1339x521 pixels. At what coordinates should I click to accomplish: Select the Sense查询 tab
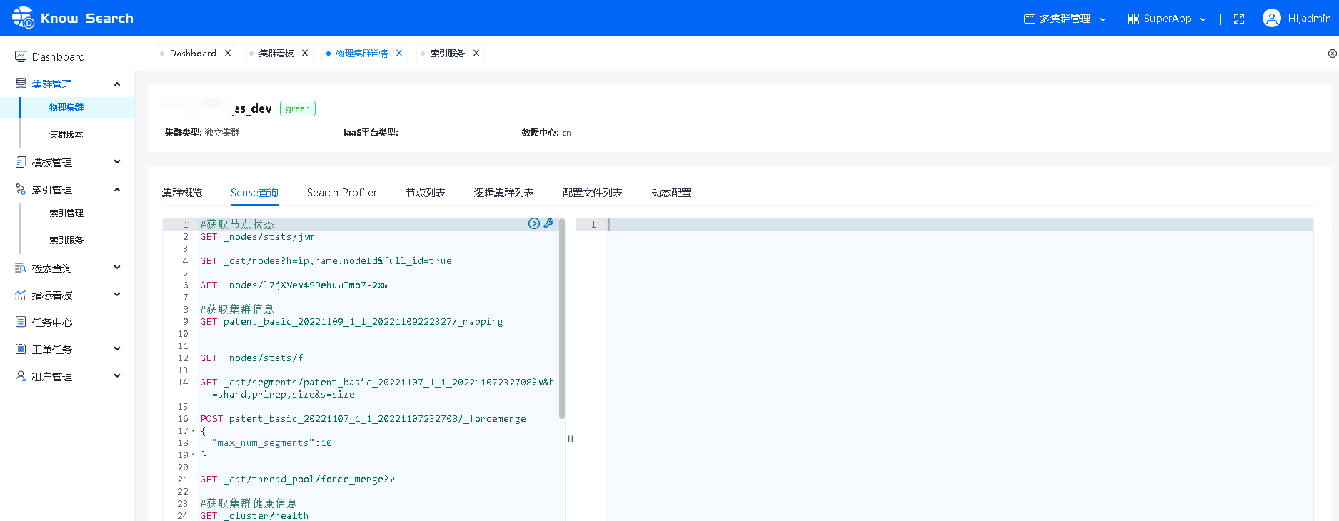point(254,193)
